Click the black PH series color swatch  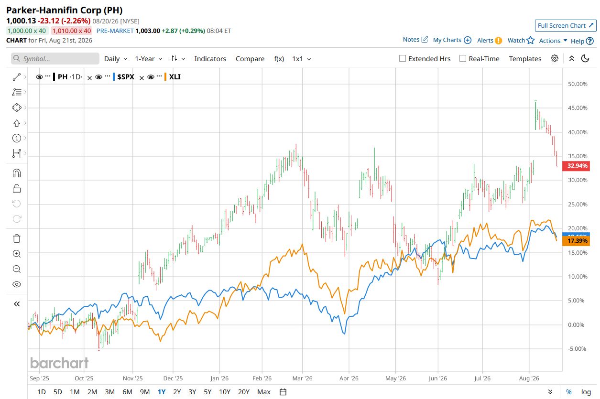click(54, 77)
